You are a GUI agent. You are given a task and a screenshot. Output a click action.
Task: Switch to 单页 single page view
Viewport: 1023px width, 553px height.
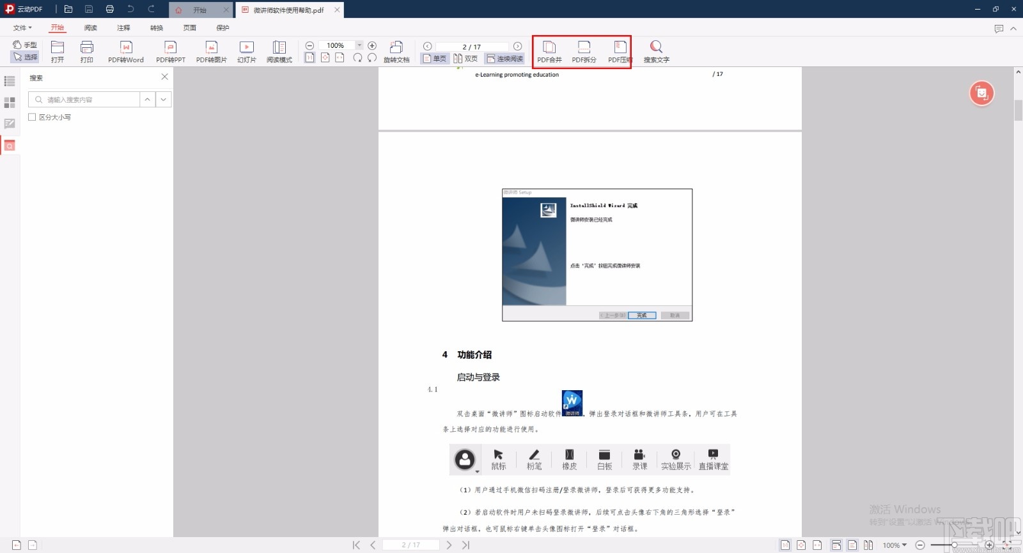(435, 58)
